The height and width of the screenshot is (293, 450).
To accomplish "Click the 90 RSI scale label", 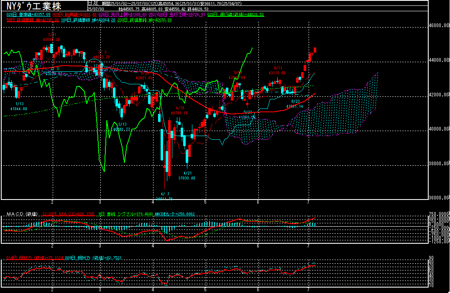I will pos(431,258).
